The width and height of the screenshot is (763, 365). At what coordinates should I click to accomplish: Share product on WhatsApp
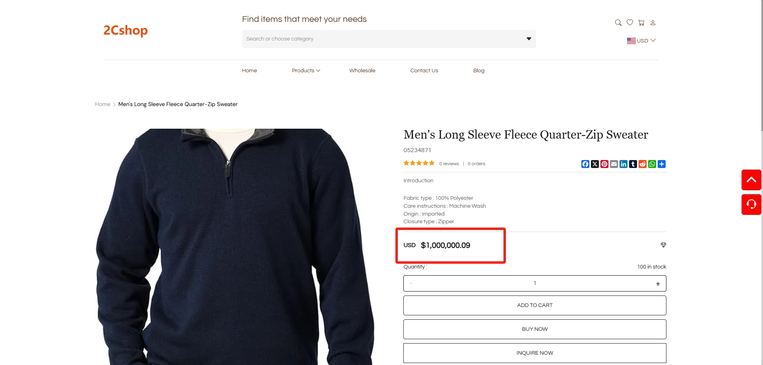[x=652, y=164]
